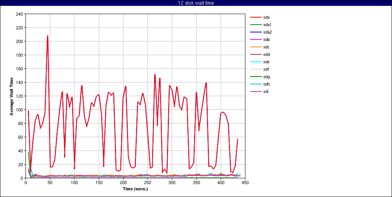The image size is (392, 197).
Task: Click the 200 y-axis tick label
Action: pos(20,41)
